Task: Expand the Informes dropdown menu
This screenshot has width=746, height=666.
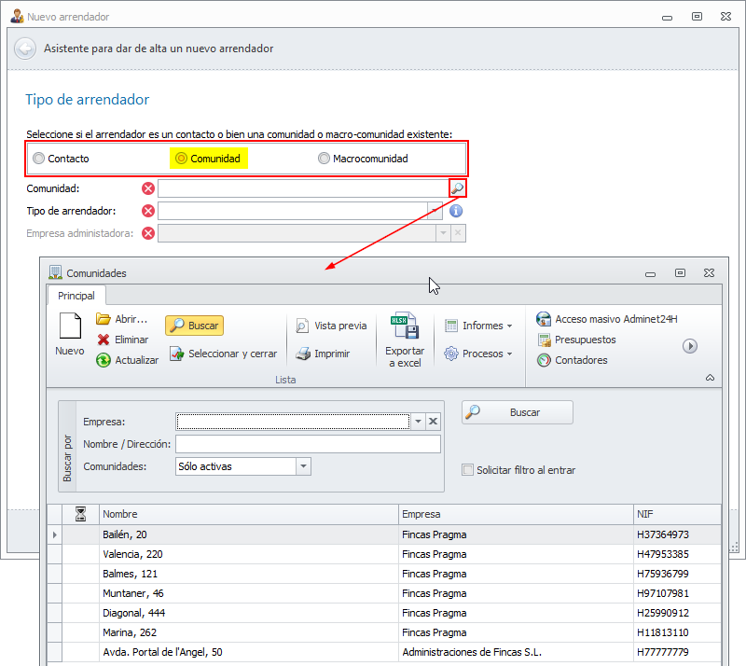Action: (478, 326)
